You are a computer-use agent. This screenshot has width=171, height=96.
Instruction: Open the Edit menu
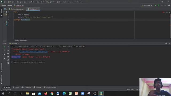pyautogui.click(x=10, y=2)
